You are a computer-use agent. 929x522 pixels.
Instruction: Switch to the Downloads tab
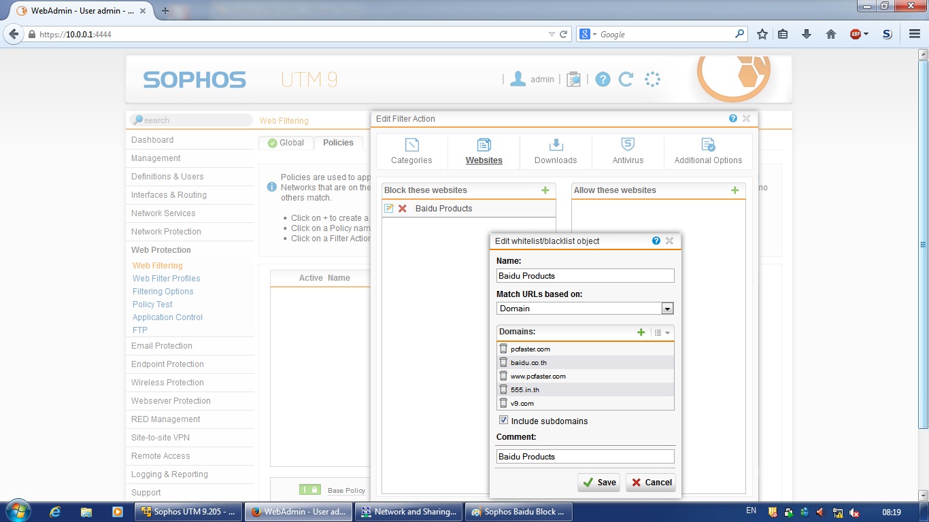click(x=556, y=152)
